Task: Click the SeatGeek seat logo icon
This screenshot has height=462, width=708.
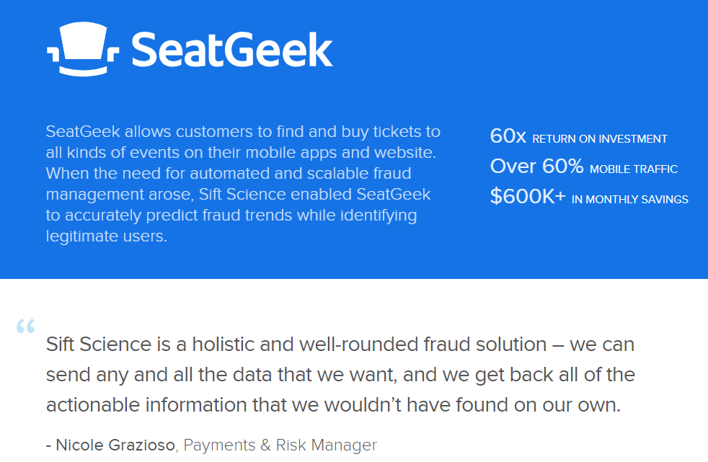Action: (83, 49)
